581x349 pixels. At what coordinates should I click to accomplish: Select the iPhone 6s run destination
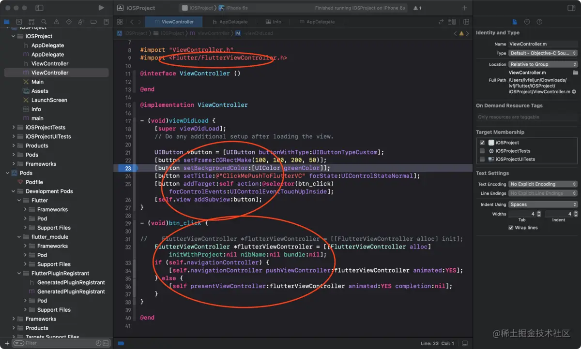pos(233,8)
